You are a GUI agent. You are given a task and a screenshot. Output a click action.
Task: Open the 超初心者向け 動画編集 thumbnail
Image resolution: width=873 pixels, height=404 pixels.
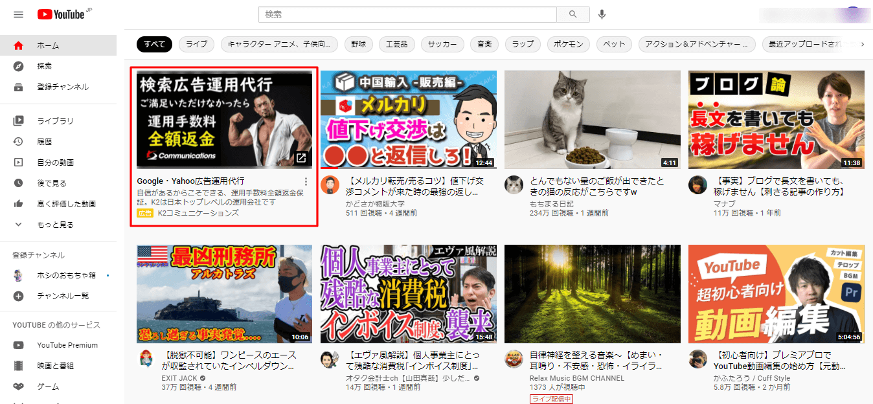pyautogui.click(x=777, y=294)
